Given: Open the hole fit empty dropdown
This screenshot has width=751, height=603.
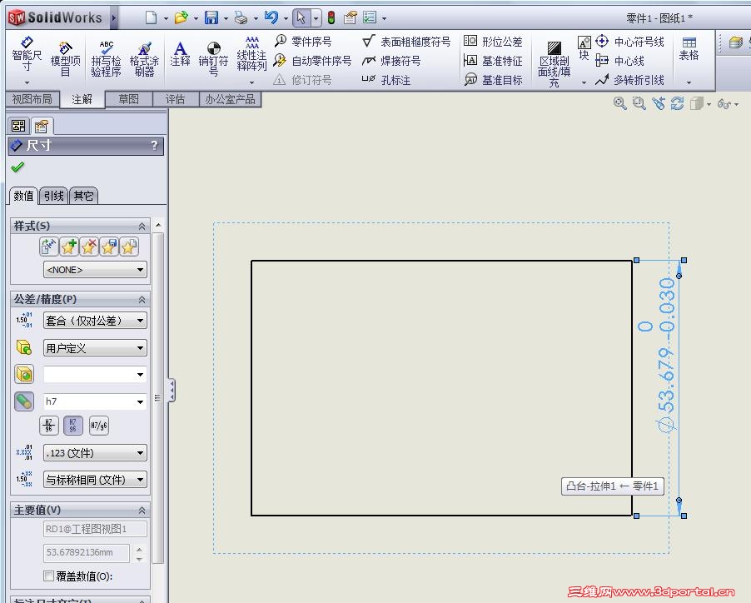Looking at the screenshot, I should 95,374.
